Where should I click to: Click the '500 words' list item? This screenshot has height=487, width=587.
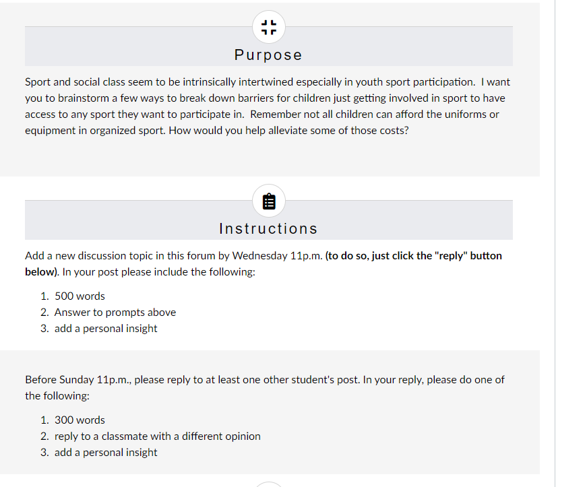(80, 296)
